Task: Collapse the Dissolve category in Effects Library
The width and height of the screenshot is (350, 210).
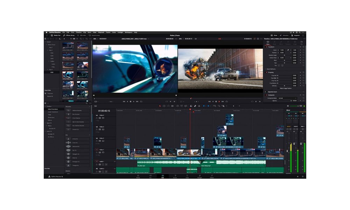Action: (90, 106)
